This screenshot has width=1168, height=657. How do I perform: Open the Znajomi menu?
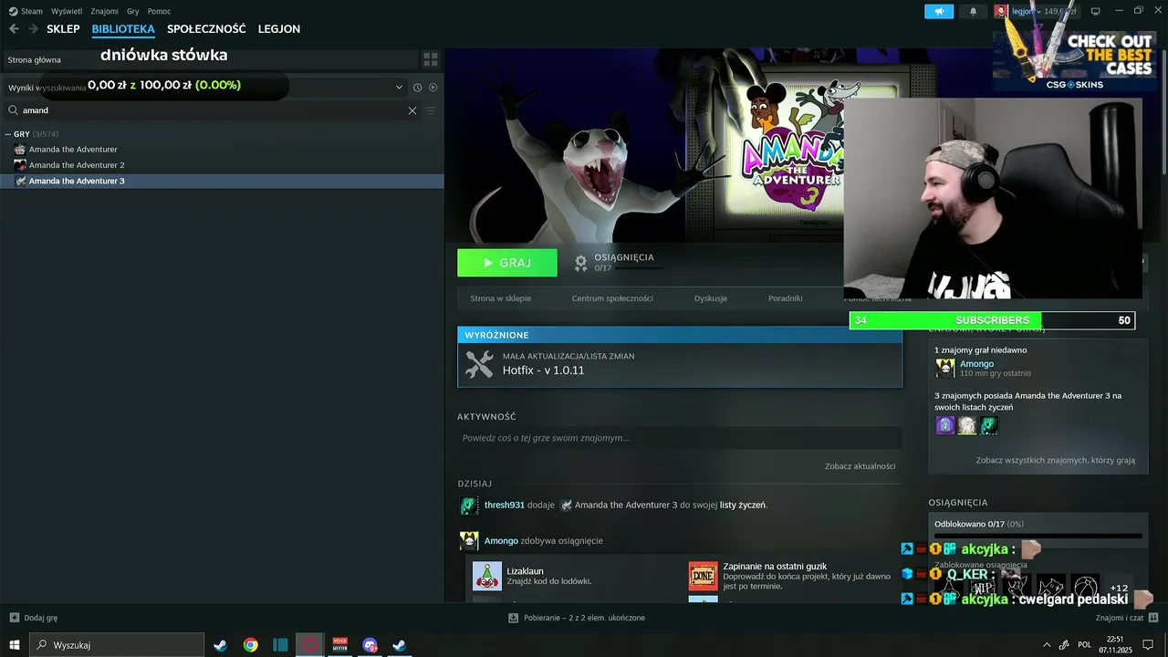click(x=105, y=11)
